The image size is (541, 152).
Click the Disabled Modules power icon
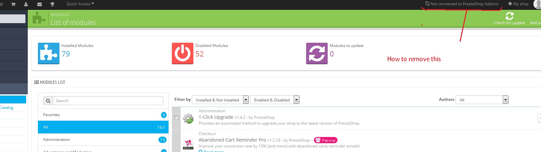pyautogui.click(x=183, y=53)
